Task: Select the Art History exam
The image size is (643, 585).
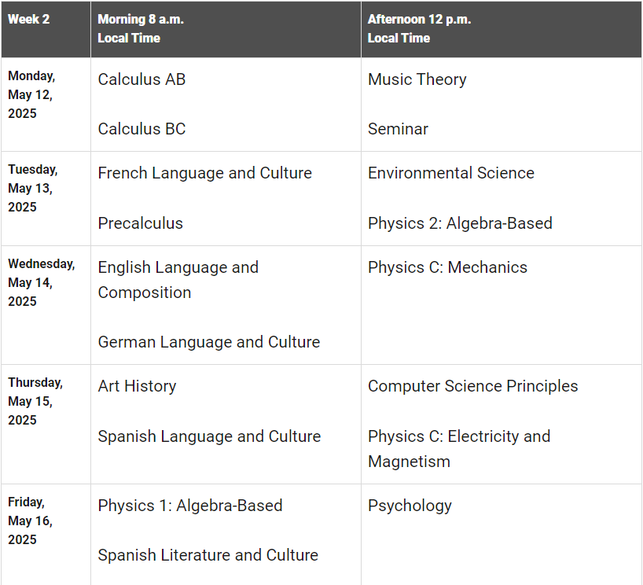Action: (137, 386)
